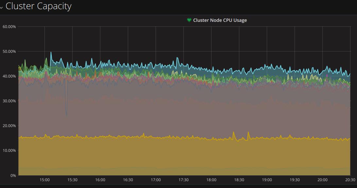Click the 17:30 time axis label
The width and height of the screenshot is (357, 188).
click(183, 180)
